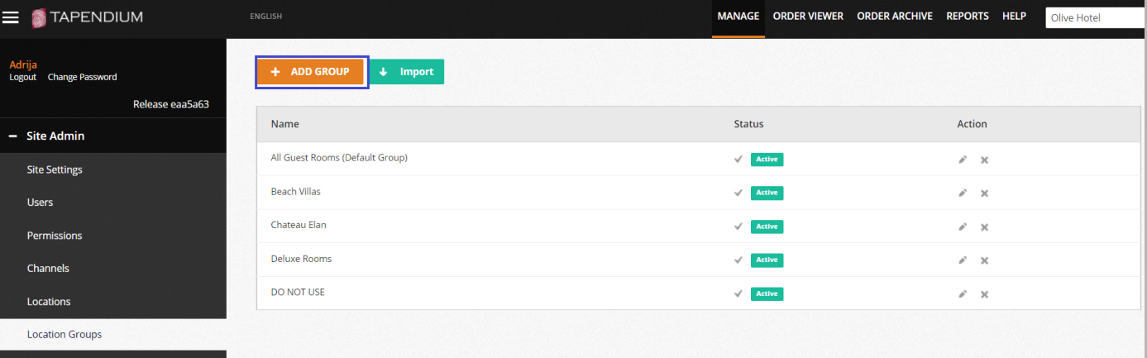Click the Tapendium logo
Viewport: 1147px width, 358px height.
[x=87, y=17]
